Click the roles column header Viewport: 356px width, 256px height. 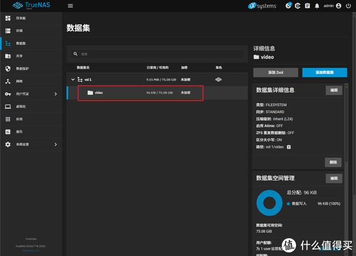218,68
